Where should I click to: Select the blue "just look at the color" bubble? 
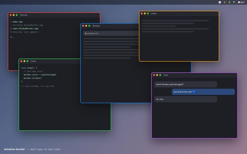tap(203, 92)
